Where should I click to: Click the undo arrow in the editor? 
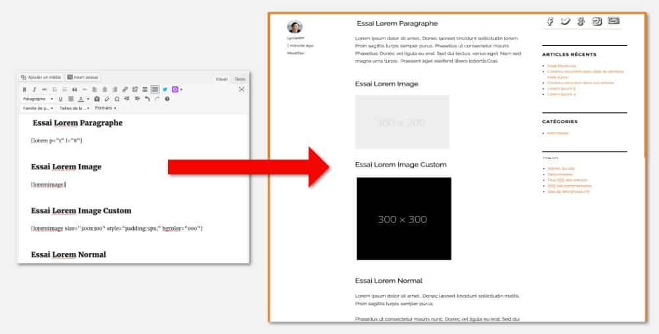[x=147, y=99]
